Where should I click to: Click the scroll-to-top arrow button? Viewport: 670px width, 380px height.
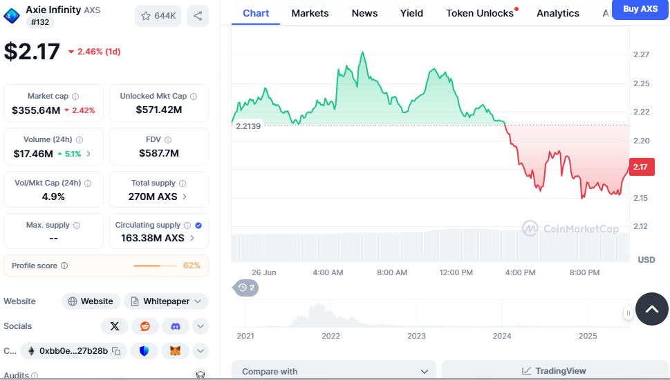tap(651, 309)
